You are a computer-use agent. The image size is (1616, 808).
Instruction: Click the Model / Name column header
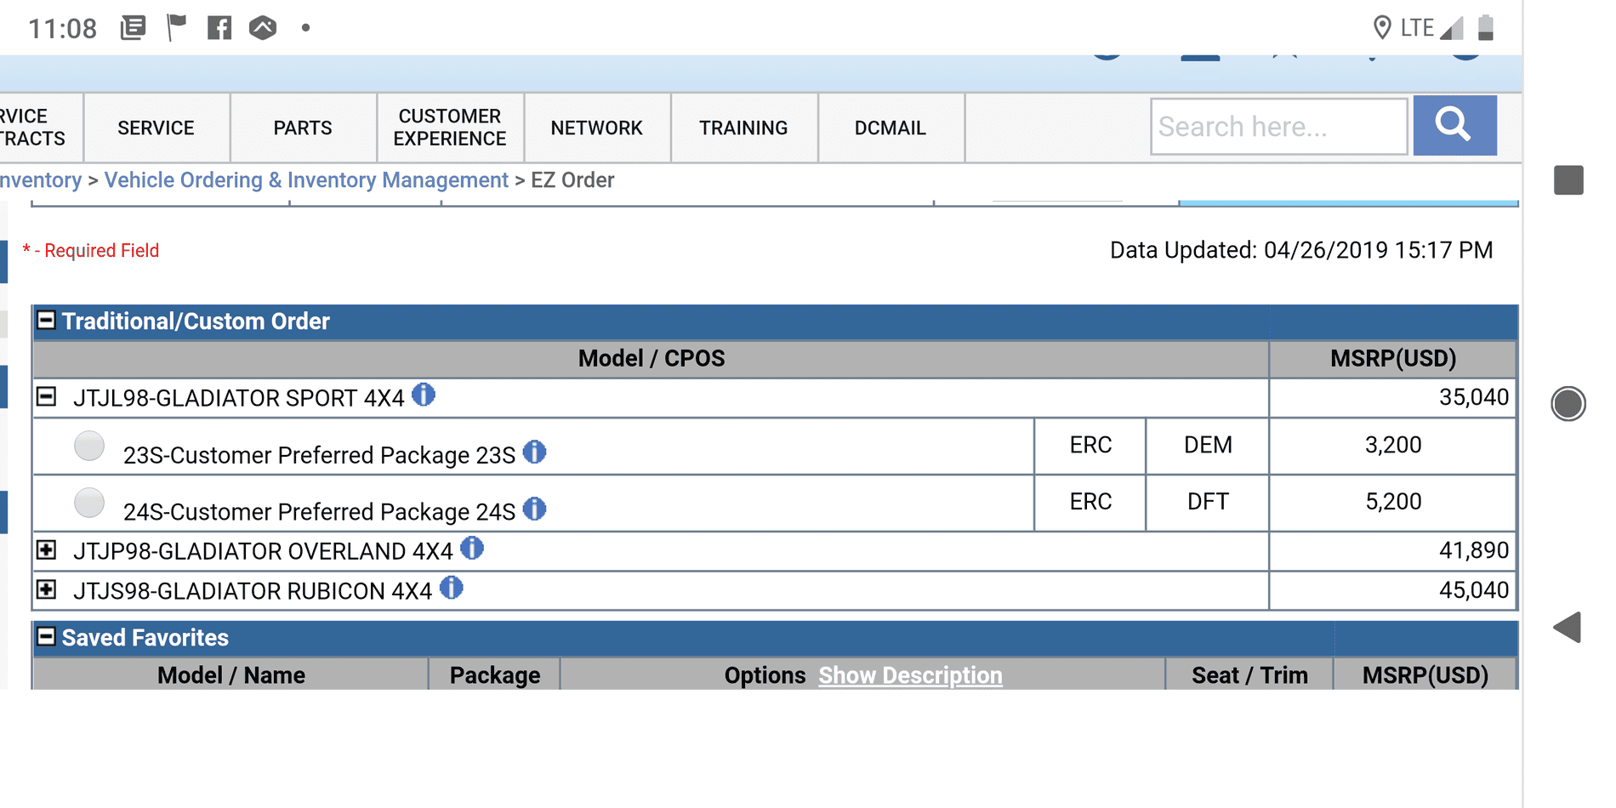[x=231, y=675]
